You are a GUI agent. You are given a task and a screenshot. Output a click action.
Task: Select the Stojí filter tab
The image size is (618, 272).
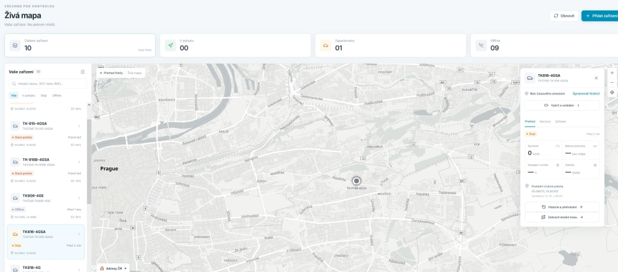[x=44, y=95]
